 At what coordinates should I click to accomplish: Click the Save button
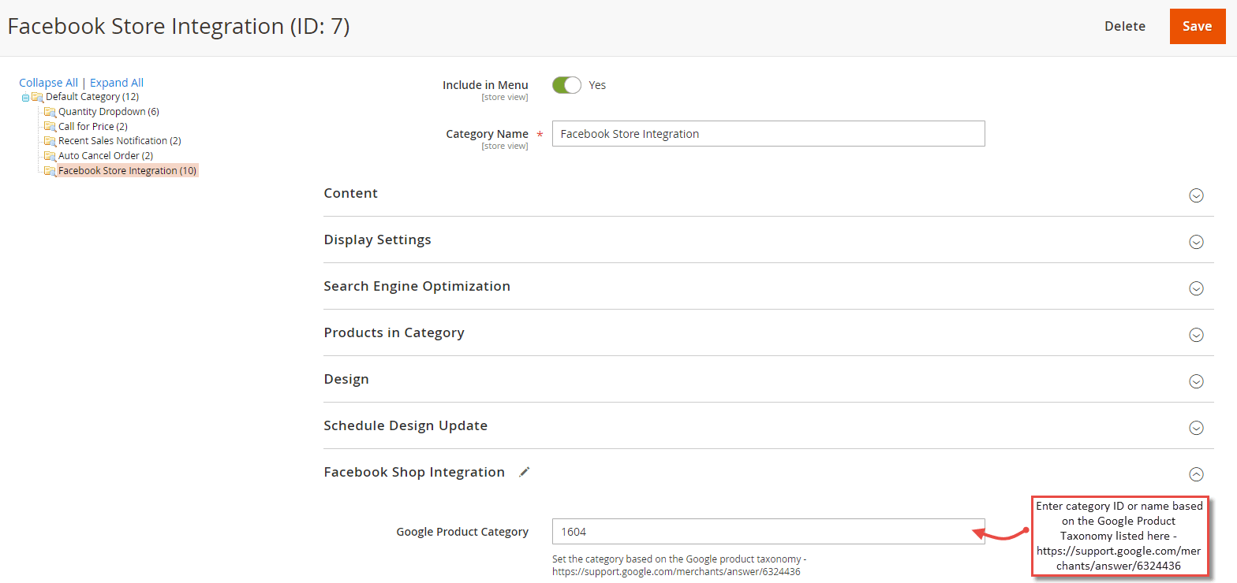point(1197,27)
